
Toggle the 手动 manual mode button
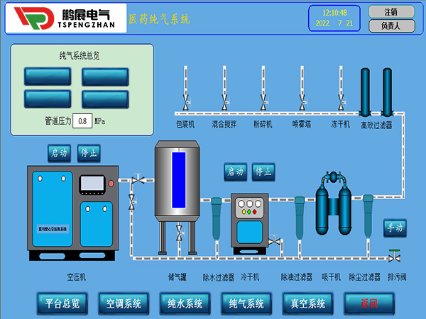pyautogui.click(x=394, y=228)
